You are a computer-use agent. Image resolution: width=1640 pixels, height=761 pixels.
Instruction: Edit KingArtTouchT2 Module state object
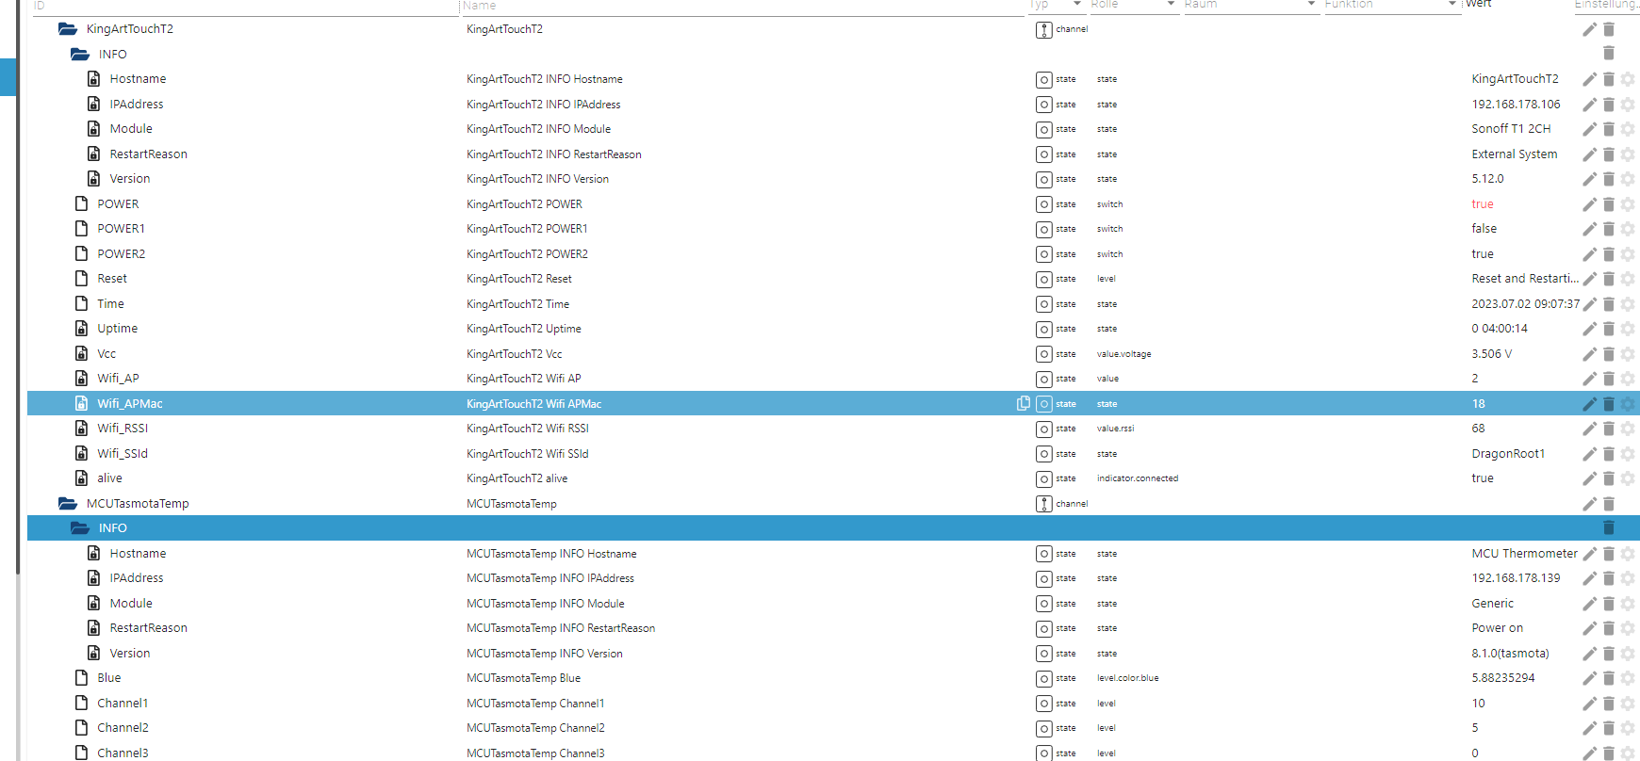[1589, 129]
